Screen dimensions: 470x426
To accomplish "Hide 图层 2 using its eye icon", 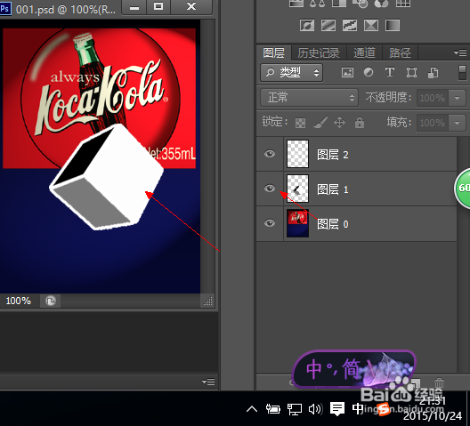I will point(270,154).
